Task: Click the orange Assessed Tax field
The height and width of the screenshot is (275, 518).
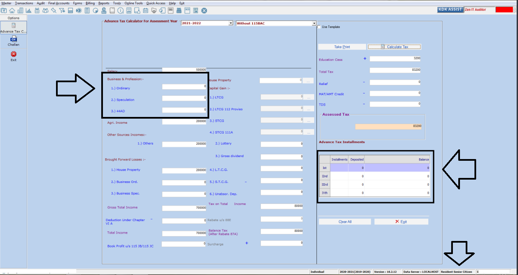Action: click(x=388, y=126)
